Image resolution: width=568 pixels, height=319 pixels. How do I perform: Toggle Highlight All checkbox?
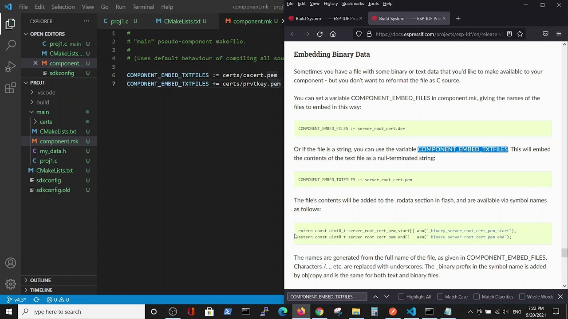point(401,297)
